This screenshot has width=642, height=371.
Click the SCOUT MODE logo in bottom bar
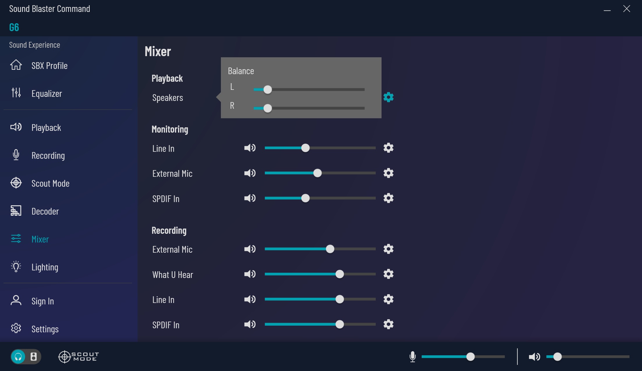coord(79,356)
